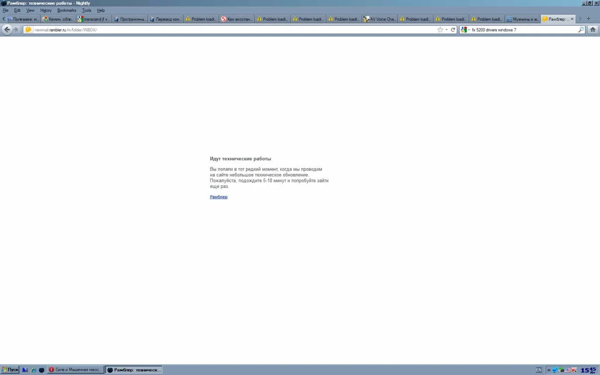
Task: Follow the Рамблер link on the page
Action: (x=218, y=197)
